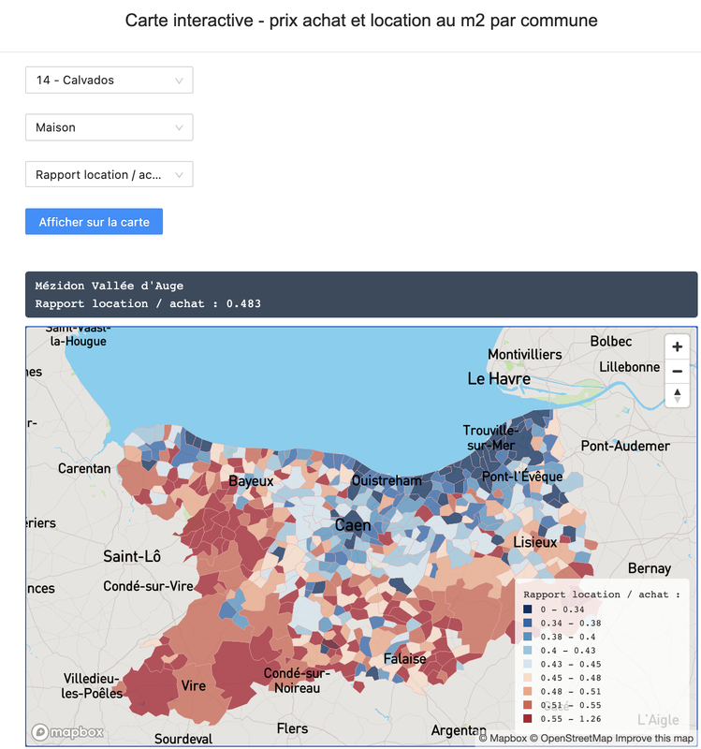701x749 pixels.
Task: Follow the © Mapbox attribution link
Action: coord(503,738)
